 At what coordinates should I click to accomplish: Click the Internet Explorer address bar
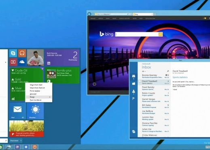coord(110,14)
